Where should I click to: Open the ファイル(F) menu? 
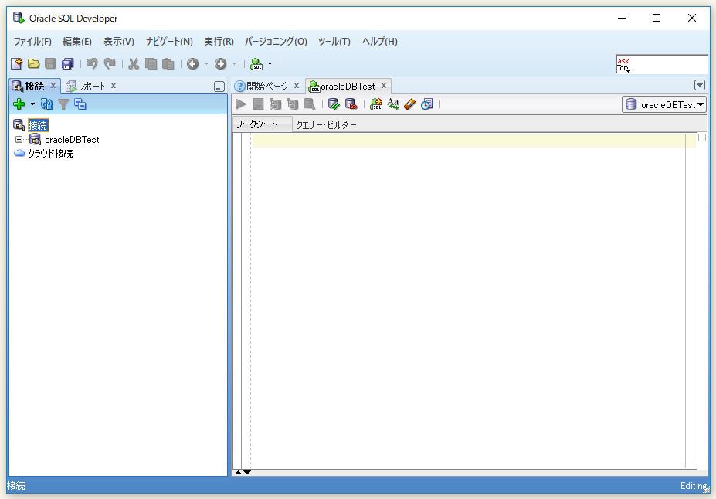click(x=32, y=42)
